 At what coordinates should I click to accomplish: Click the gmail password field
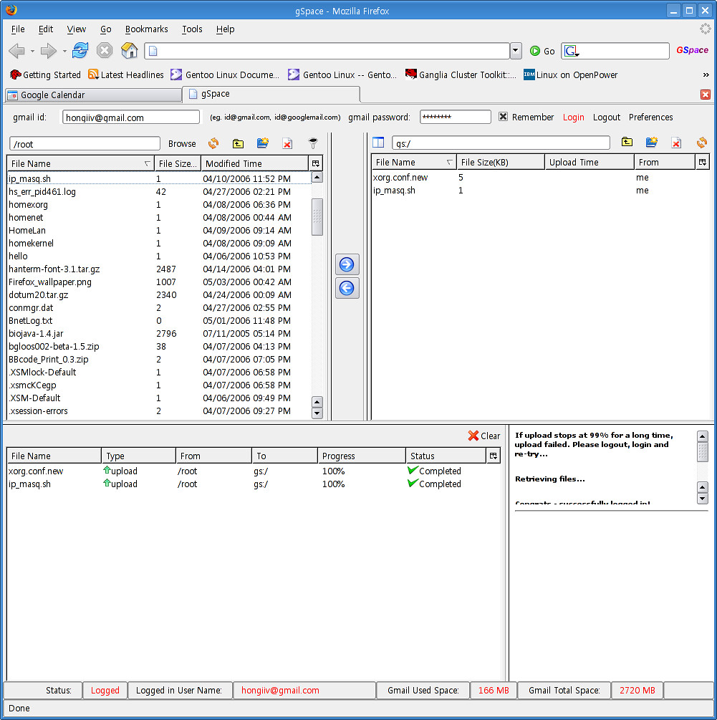[455, 117]
